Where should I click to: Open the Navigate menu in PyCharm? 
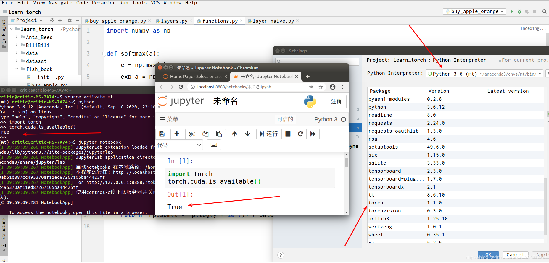(60, 3)
